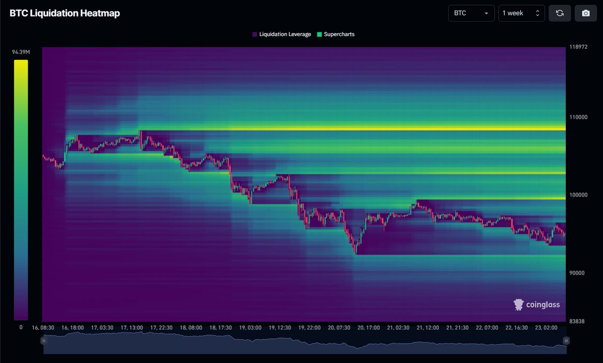Click the 17, 22:30 time axis label
Screen dimensions: 603x363
(161, 327)
